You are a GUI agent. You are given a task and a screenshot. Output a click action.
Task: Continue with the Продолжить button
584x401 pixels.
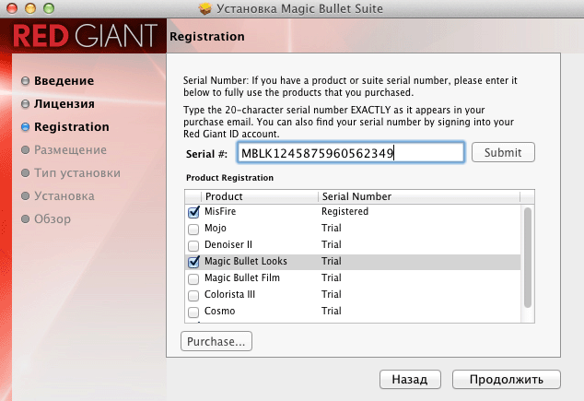506,380
